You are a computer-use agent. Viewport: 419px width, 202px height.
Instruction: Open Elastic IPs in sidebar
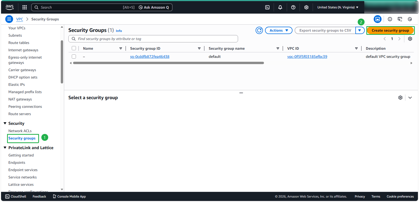(16, 85)
